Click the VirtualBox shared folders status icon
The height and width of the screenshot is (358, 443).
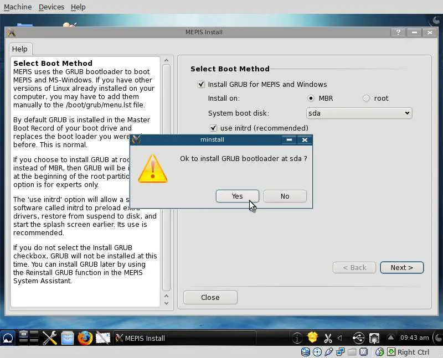[352, 352]
